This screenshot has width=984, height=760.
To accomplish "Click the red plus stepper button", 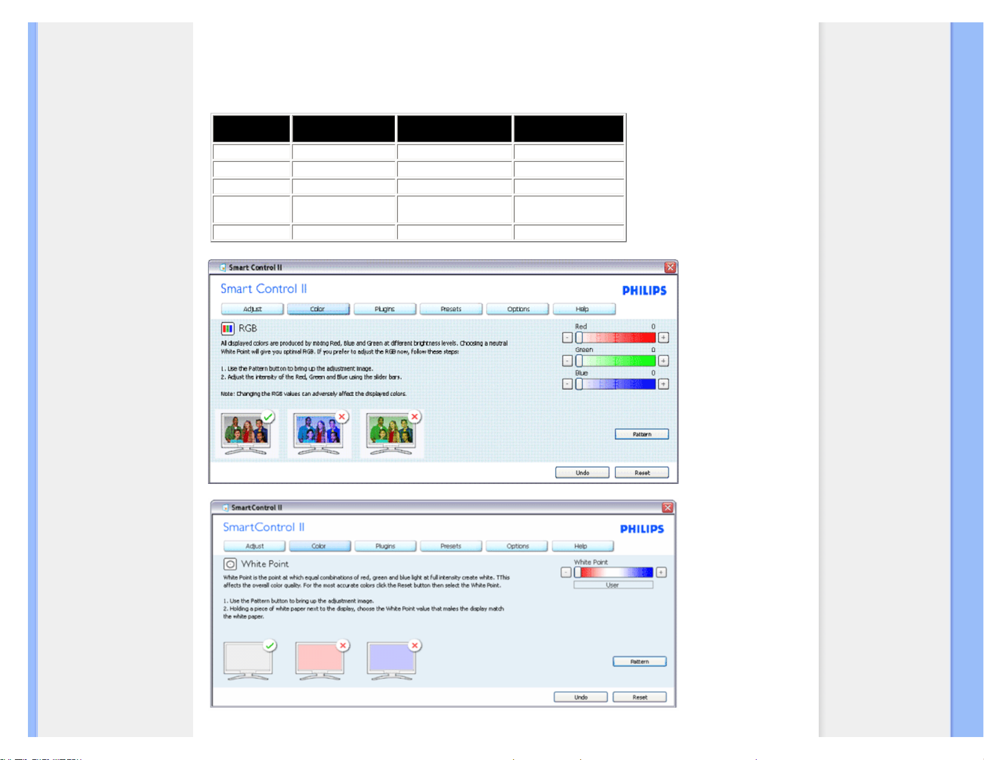I will (x=664, y=338).
